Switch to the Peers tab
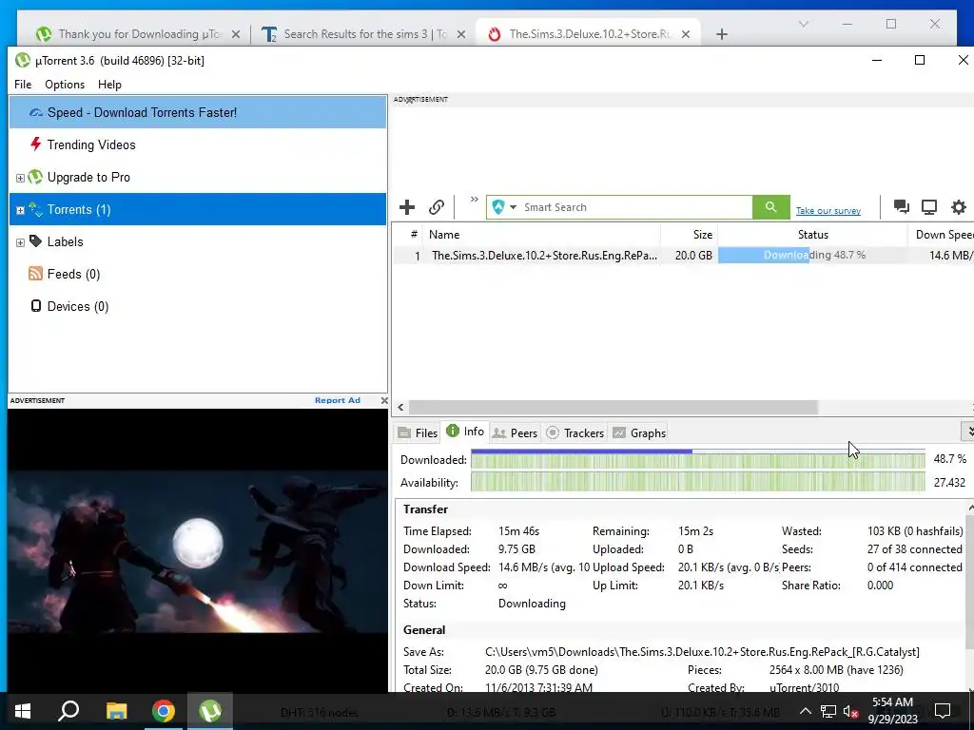The height and width of the screenshot is (730, 974). pyautogui.click(x=515, y=433)
